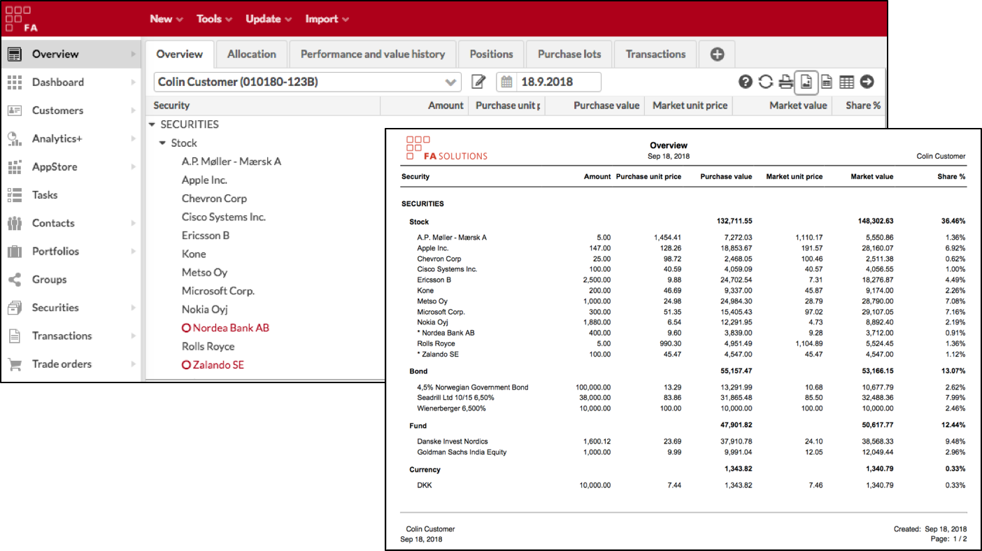This screenshot has width=982, height=551.
Task: Click the red circle marker beside Zalando SE
Action: (186, 365)
